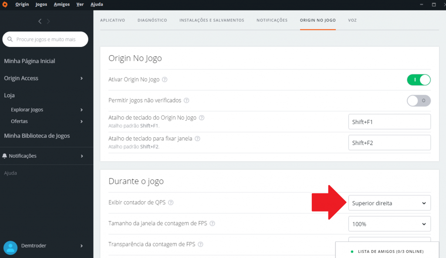Open the Ajuda menu in menu bar

tap(97, 4)
